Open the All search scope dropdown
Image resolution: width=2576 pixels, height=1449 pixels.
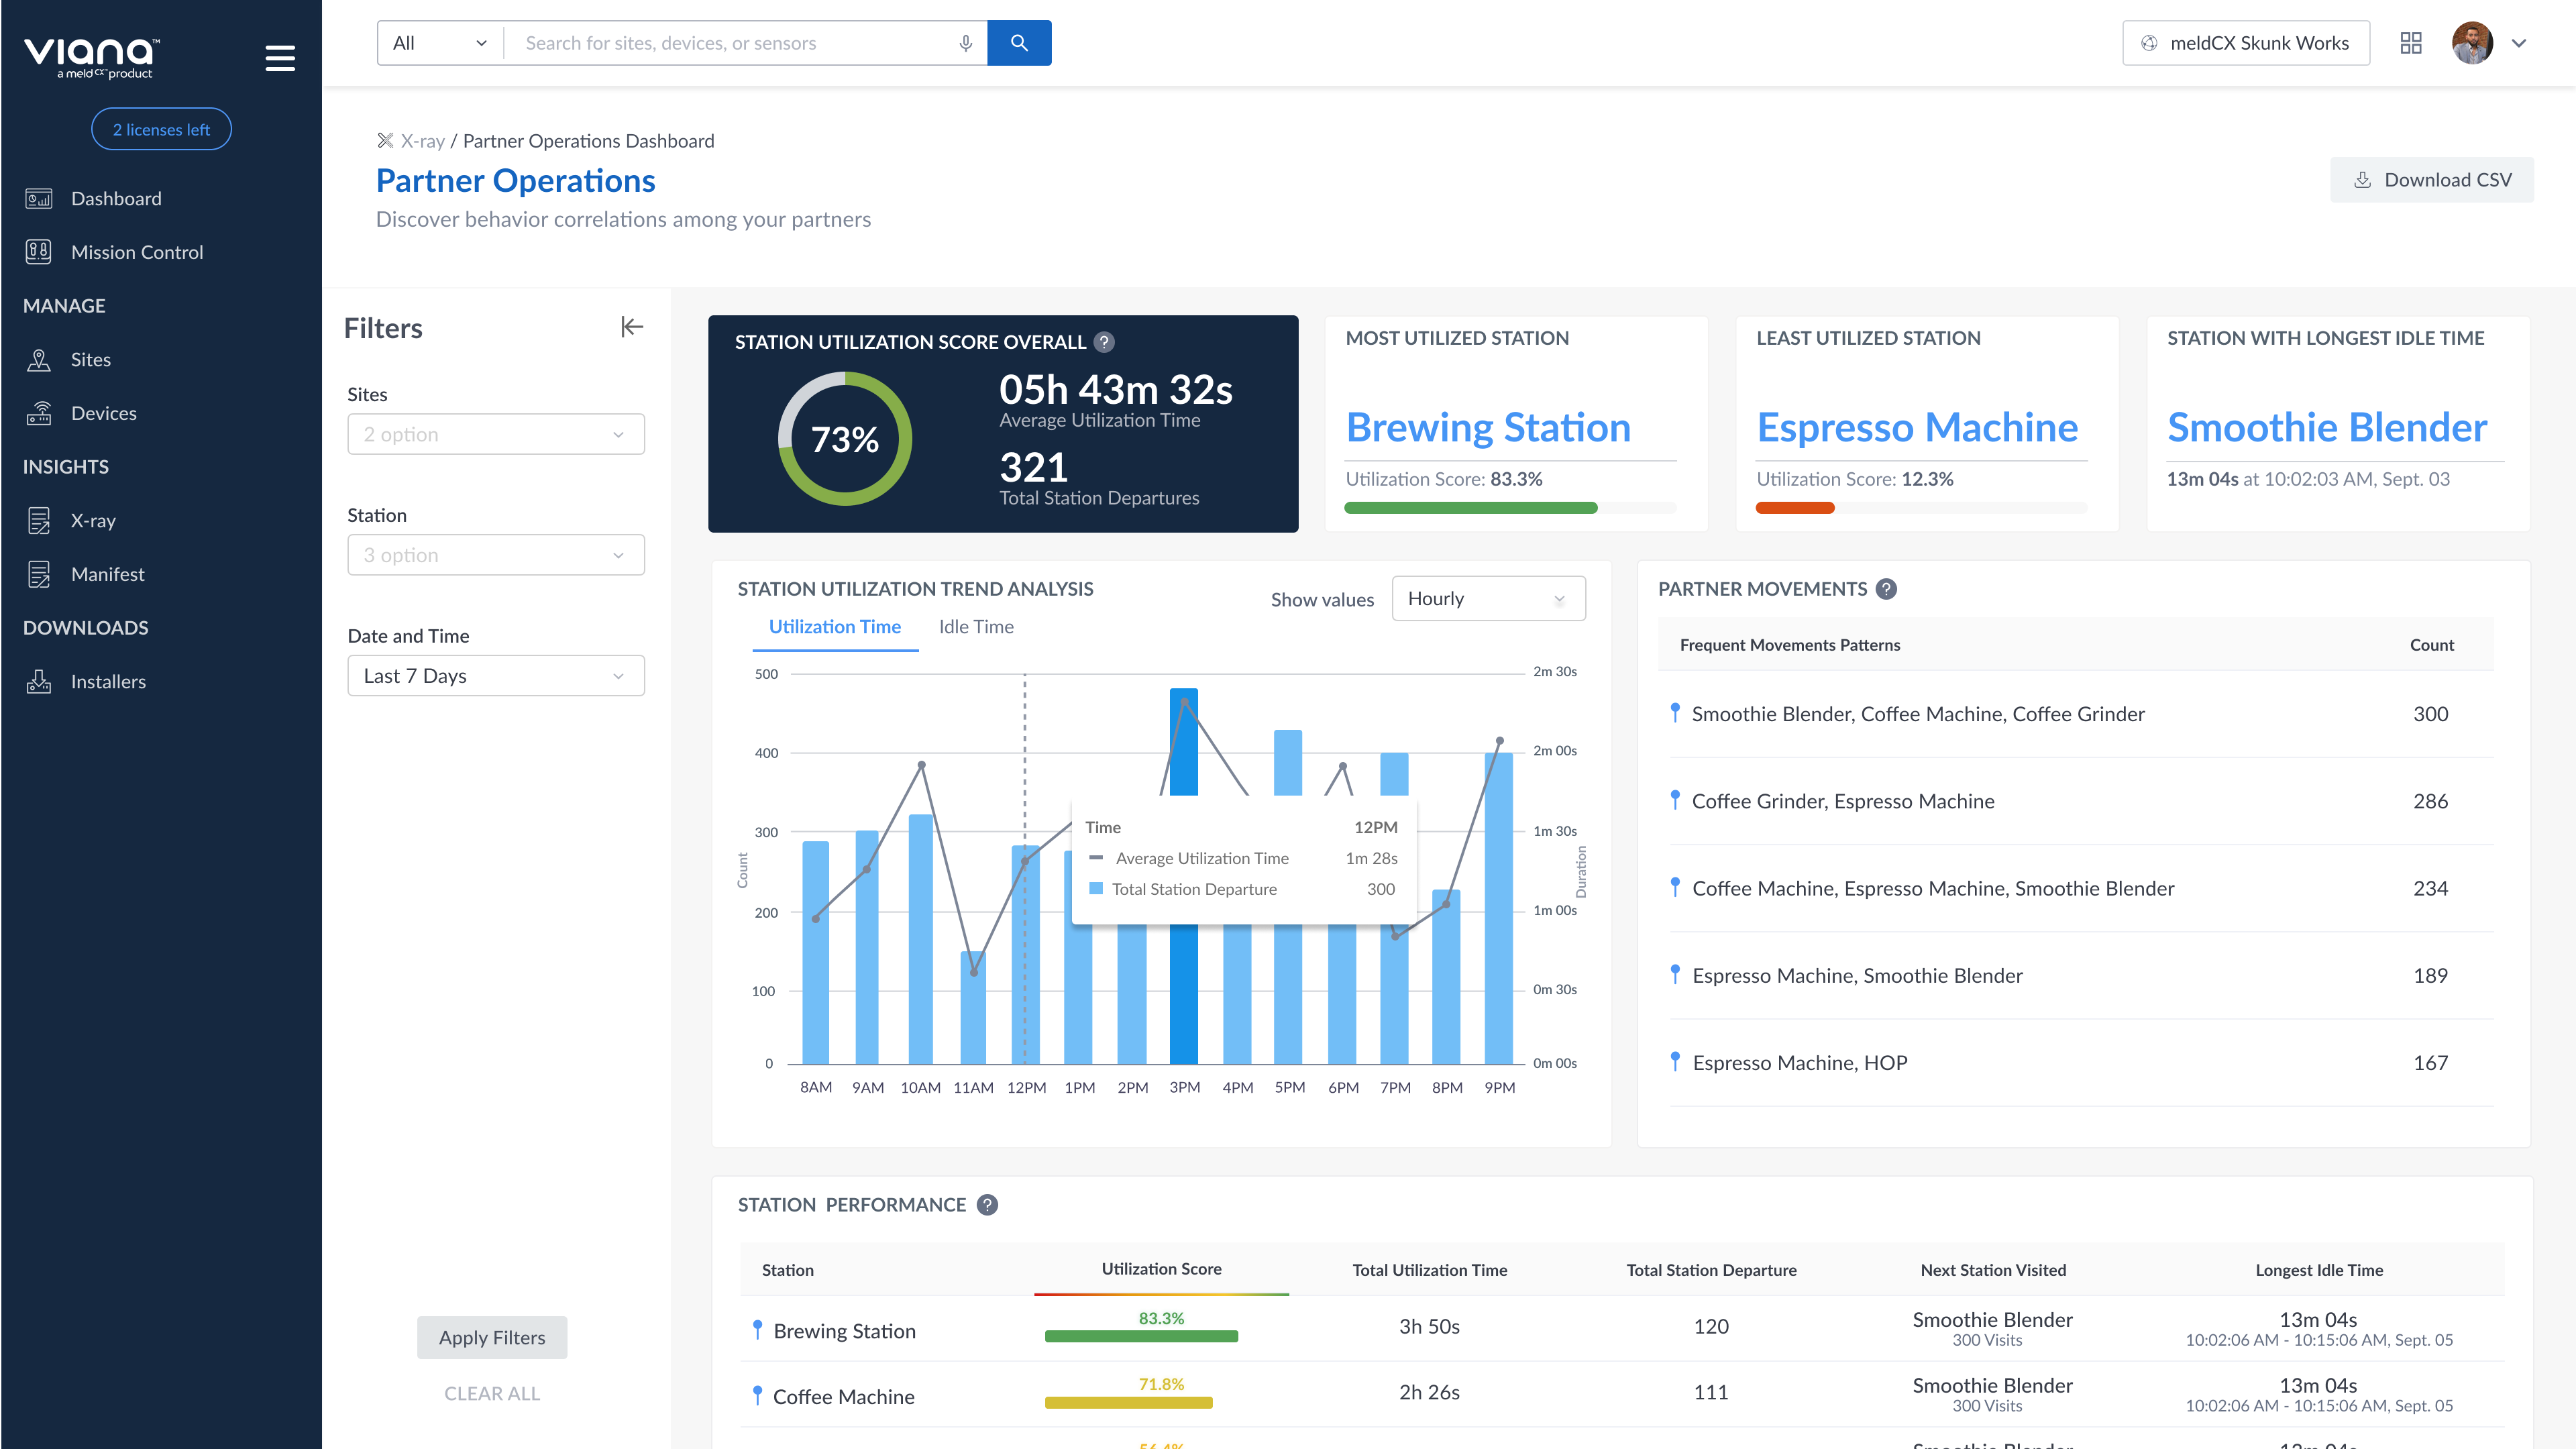(x=440, y=43)
